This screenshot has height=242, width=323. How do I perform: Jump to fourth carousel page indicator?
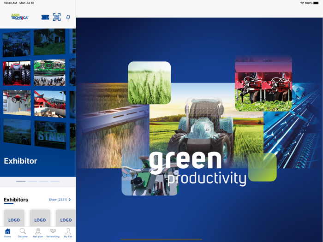click(55, 181)
